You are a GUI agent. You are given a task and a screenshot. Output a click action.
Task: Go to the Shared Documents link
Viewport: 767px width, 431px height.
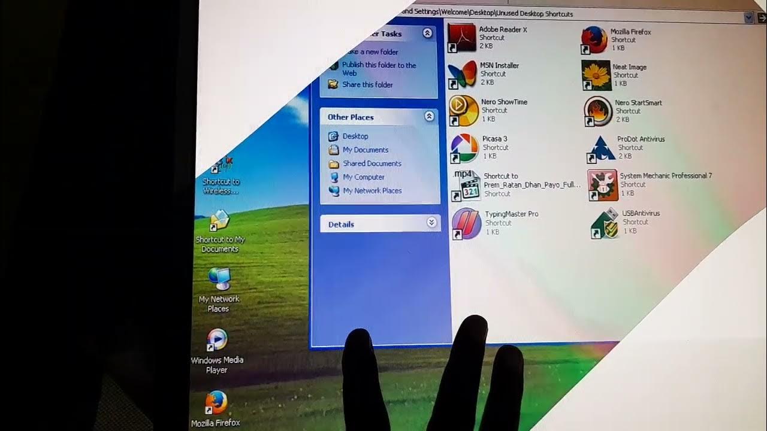click(x=372, y=163)
